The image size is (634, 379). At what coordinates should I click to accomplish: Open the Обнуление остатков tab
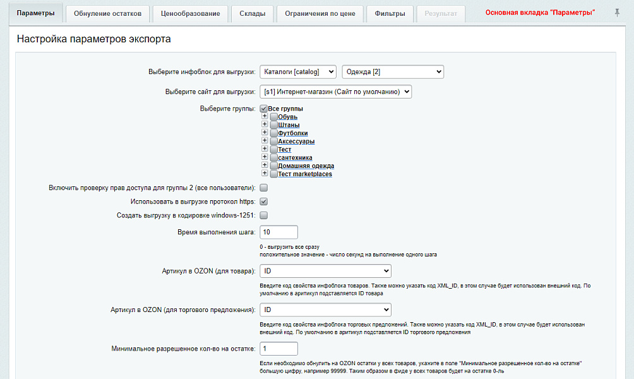[x=107, y=14]
